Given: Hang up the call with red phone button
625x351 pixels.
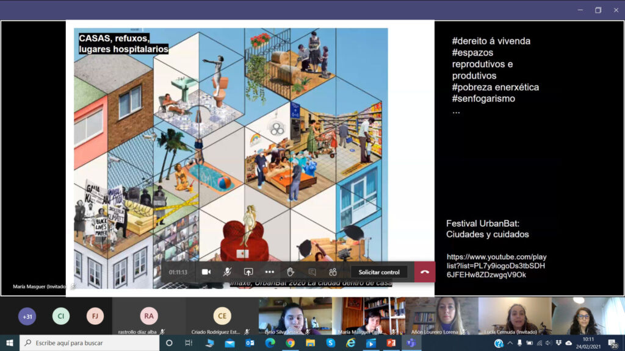Looking at the screenshot, I should pyautogui.click(x=425, y=272).
